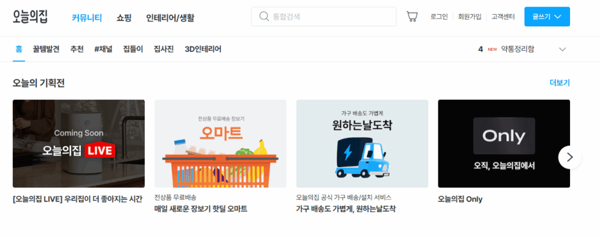Image resolution: width=600 pixels, height=236 pixels.
Task: Expand the trending keywords chevron
Action: coord(562,49)
